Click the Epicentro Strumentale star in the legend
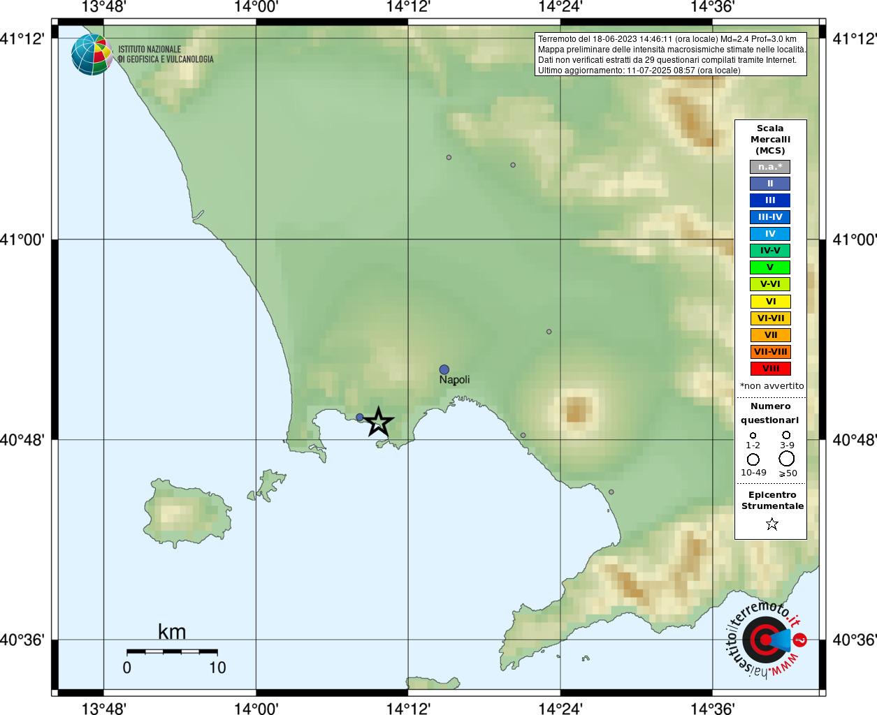The image size is (877, 715). pyautogui.click(x=772, y=524)
